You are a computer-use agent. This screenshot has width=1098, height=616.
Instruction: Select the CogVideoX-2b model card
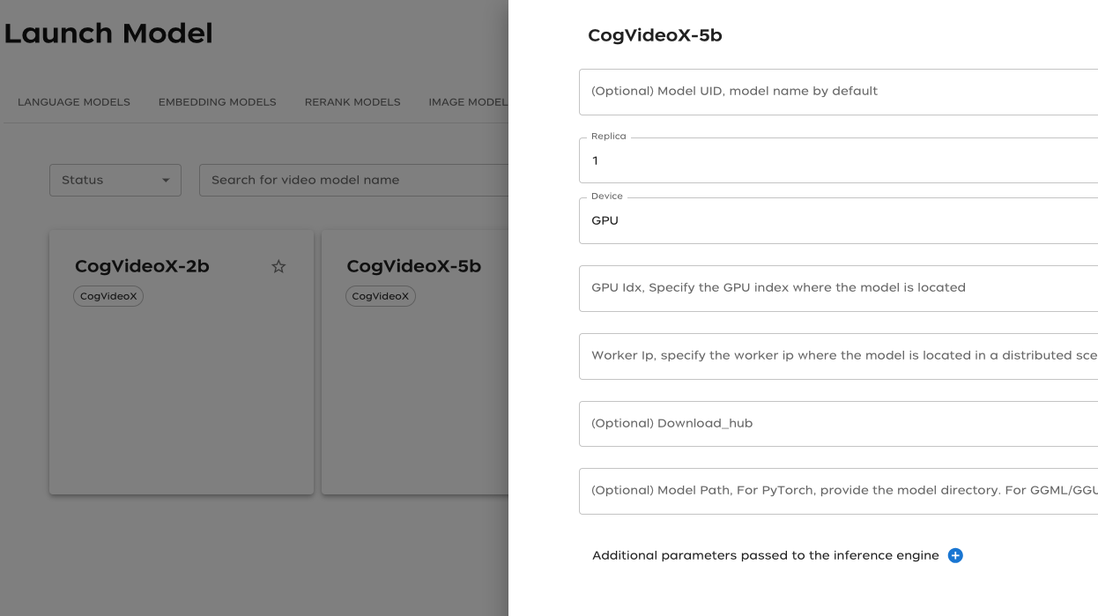(x=182, y=362)
